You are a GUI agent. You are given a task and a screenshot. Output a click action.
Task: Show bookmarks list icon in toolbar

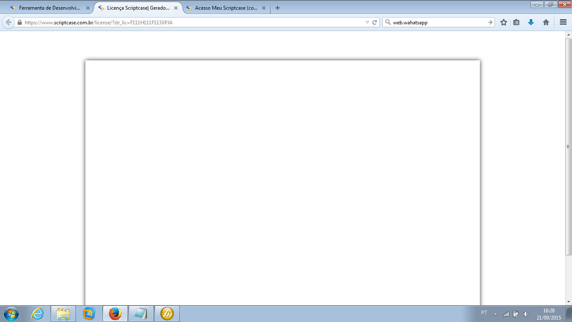pyautogui.click(x=516, y=23)
